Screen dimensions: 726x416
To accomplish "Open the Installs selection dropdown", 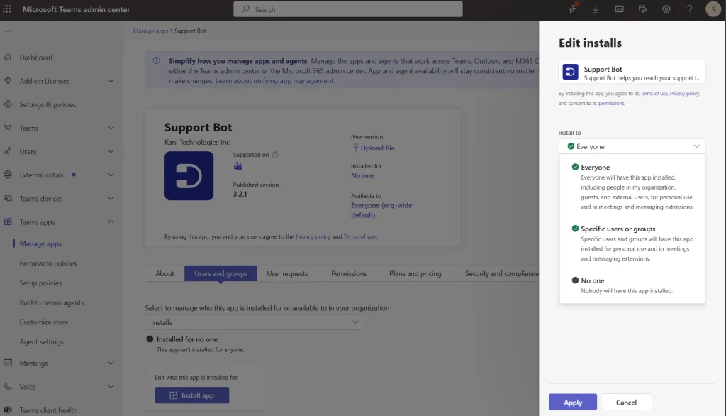I will coord(255,322).
